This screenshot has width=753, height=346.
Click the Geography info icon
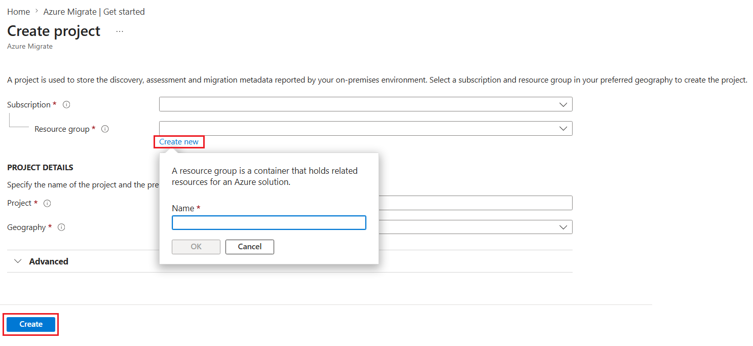point(61,227)
